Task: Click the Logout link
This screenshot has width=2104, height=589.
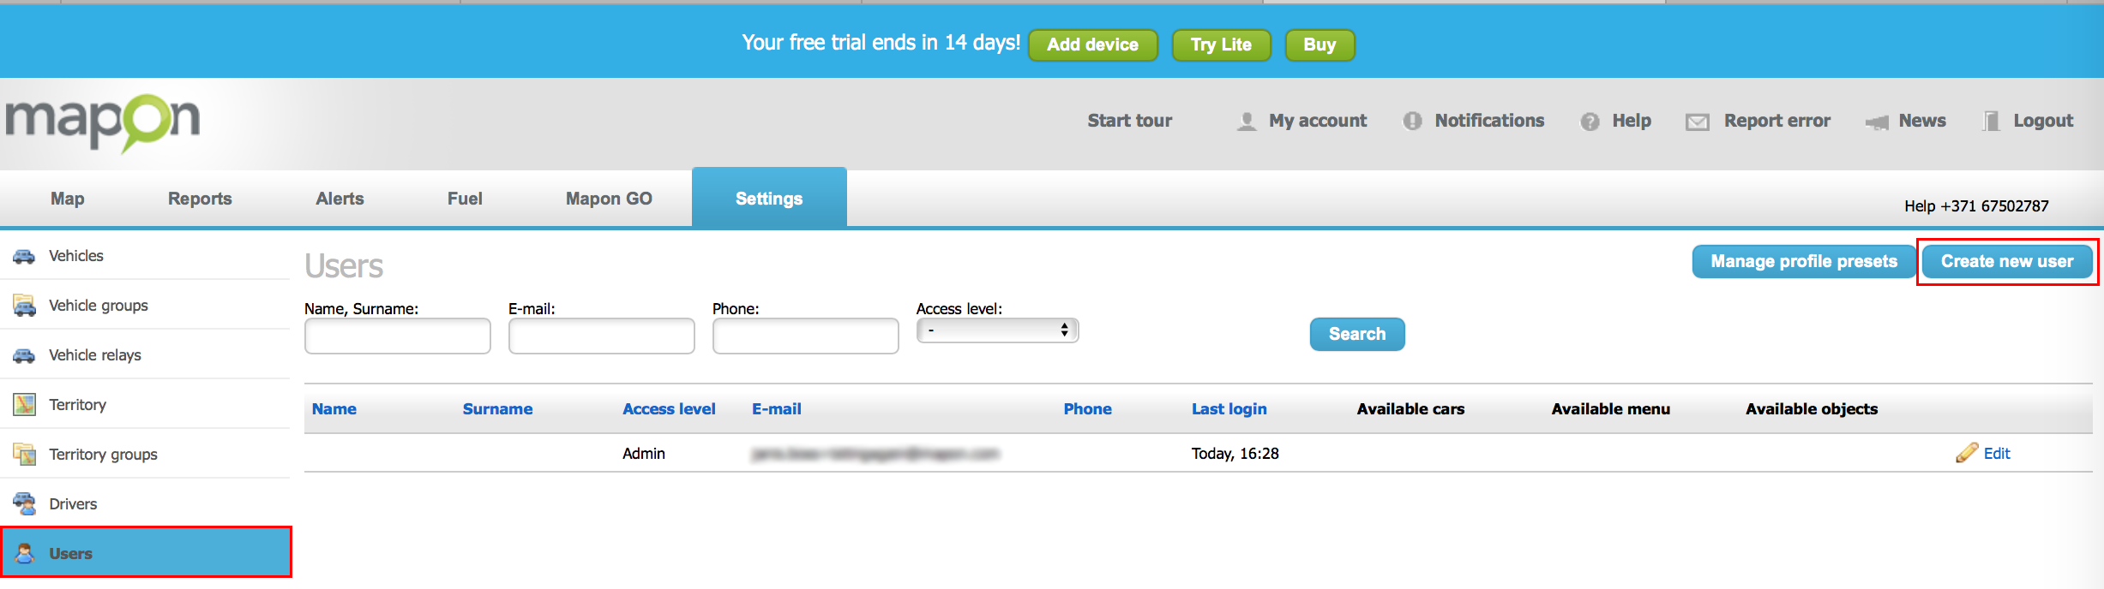Action: [x=2043, y=121]
